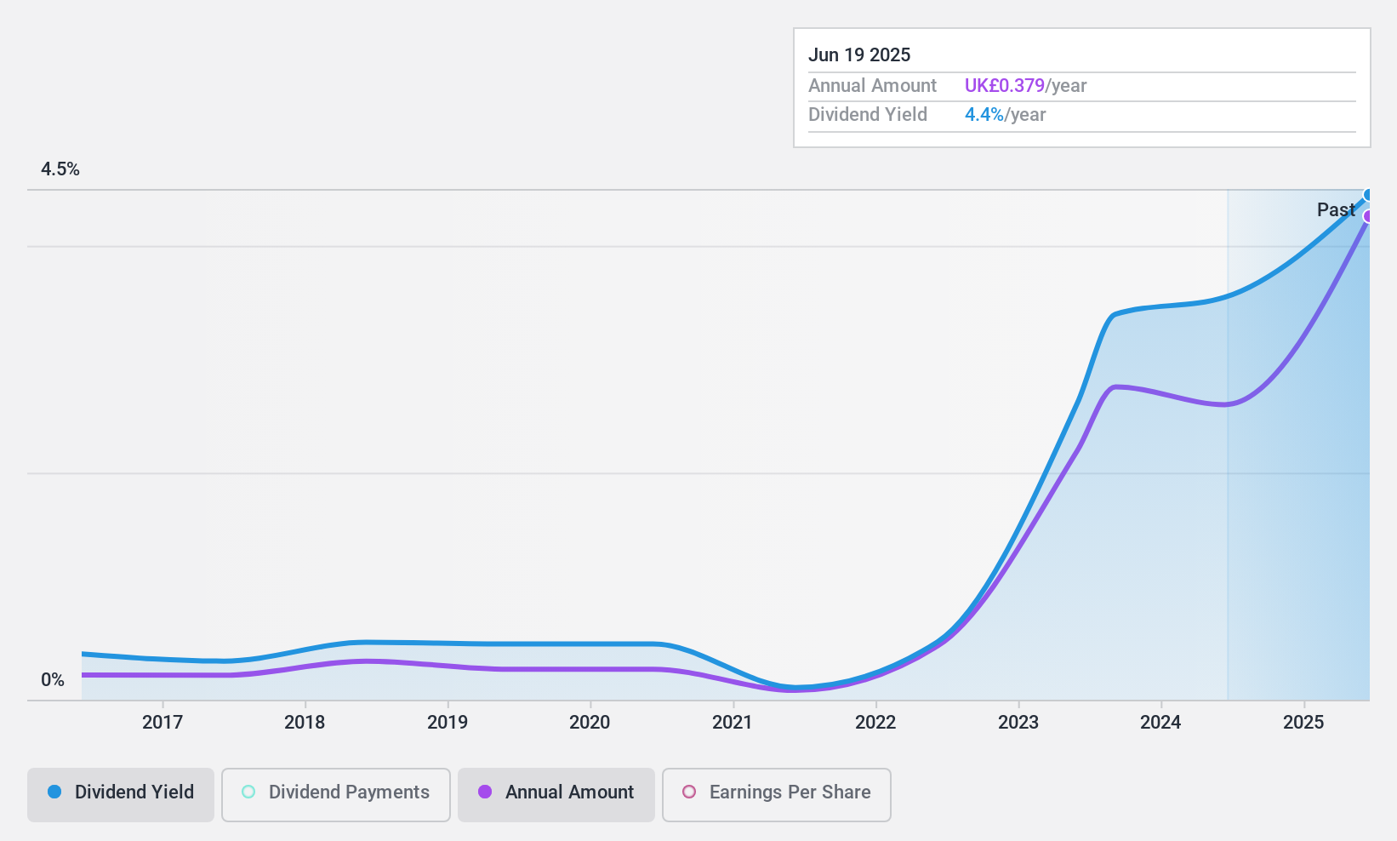Select the purple endpoint marker on chart

click(1368, 216)
